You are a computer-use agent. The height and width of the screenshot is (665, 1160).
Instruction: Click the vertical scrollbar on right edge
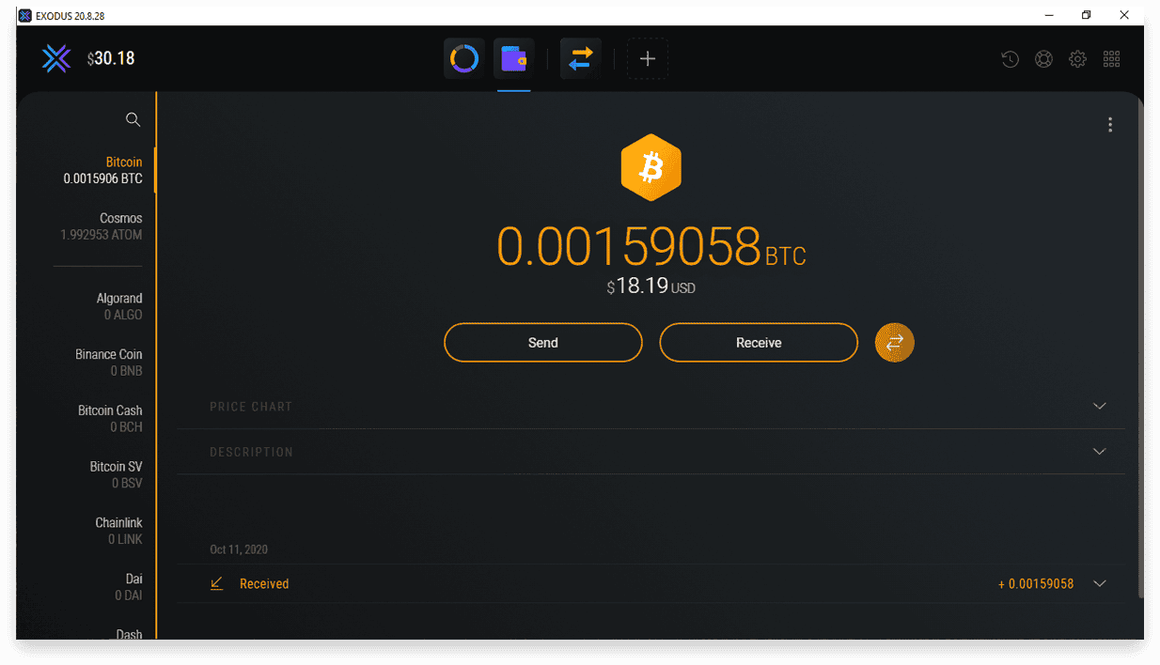pos(1140,348)
